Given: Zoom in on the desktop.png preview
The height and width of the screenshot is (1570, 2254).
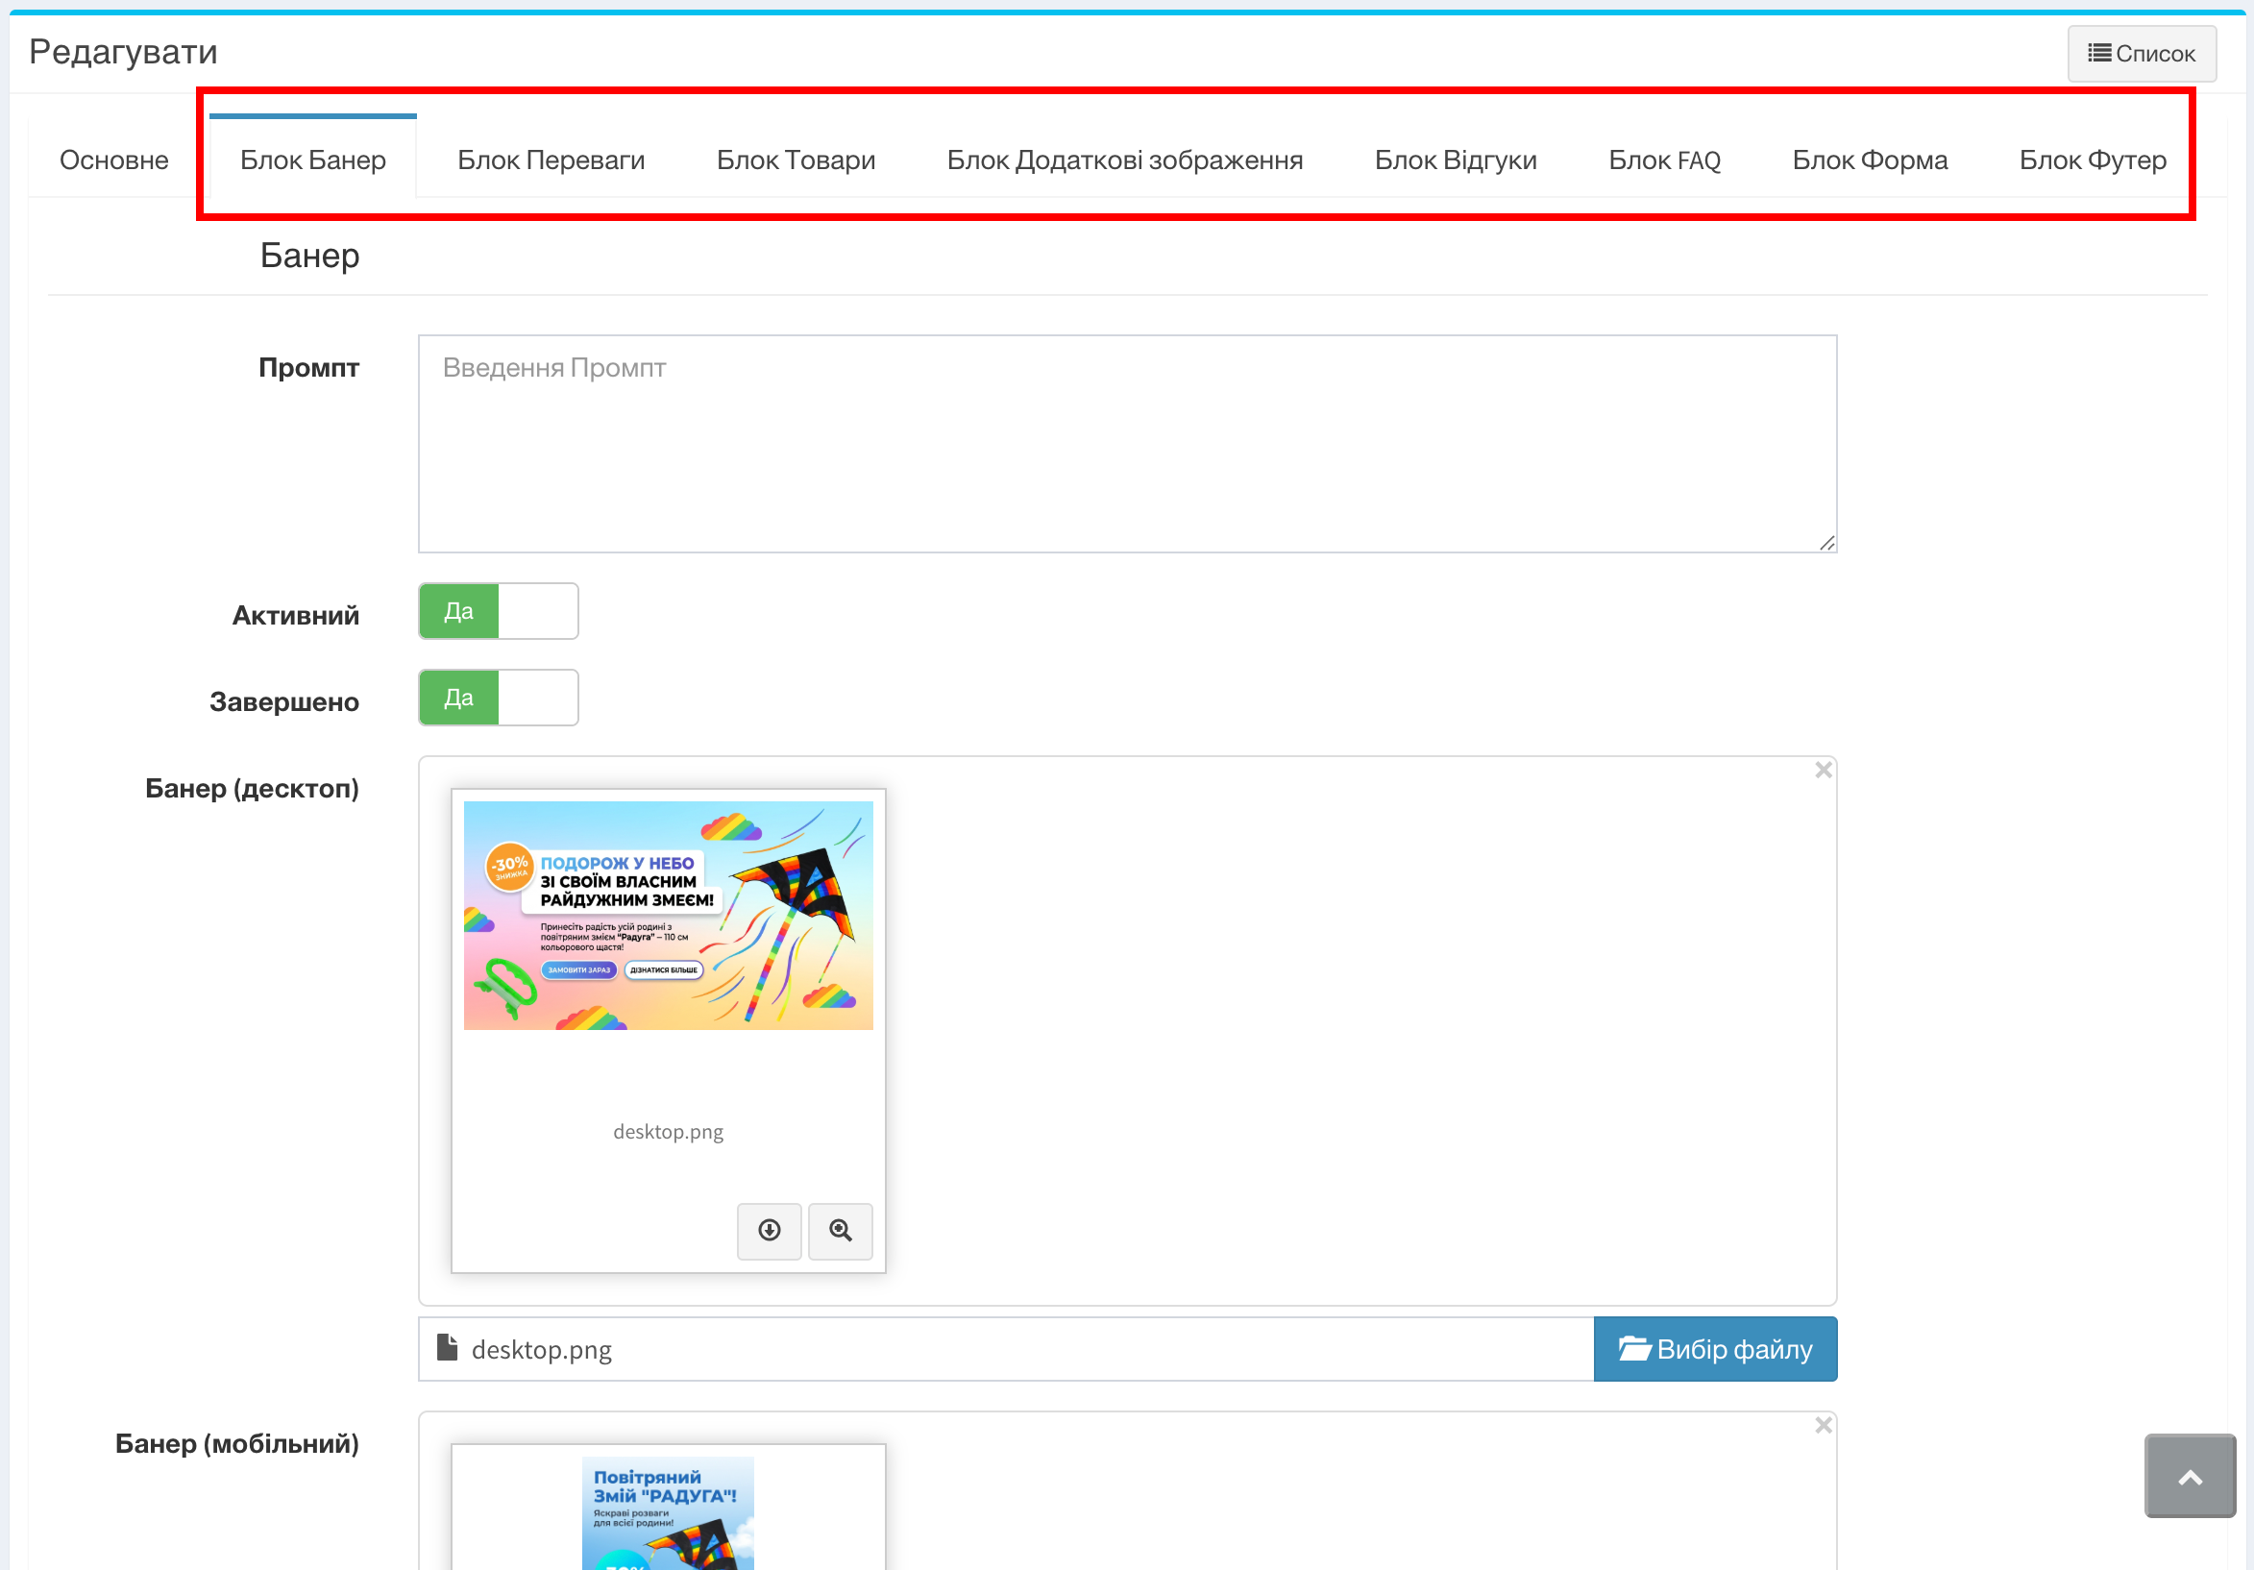Looking at the screenshot, I should [x=841, y=1230].
